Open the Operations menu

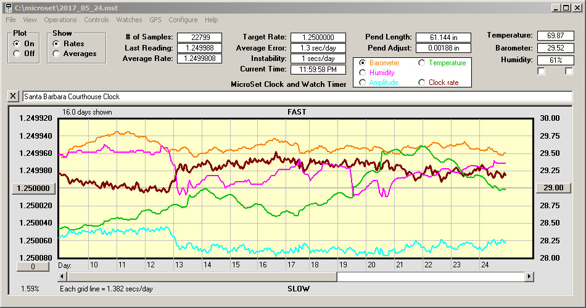(x=60, y=20)
